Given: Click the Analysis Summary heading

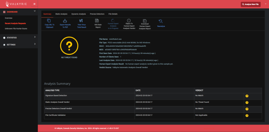Looking at the screenshot, I should [57, 84].
